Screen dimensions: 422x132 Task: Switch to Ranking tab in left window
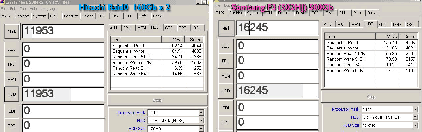(x=22, y=16)
